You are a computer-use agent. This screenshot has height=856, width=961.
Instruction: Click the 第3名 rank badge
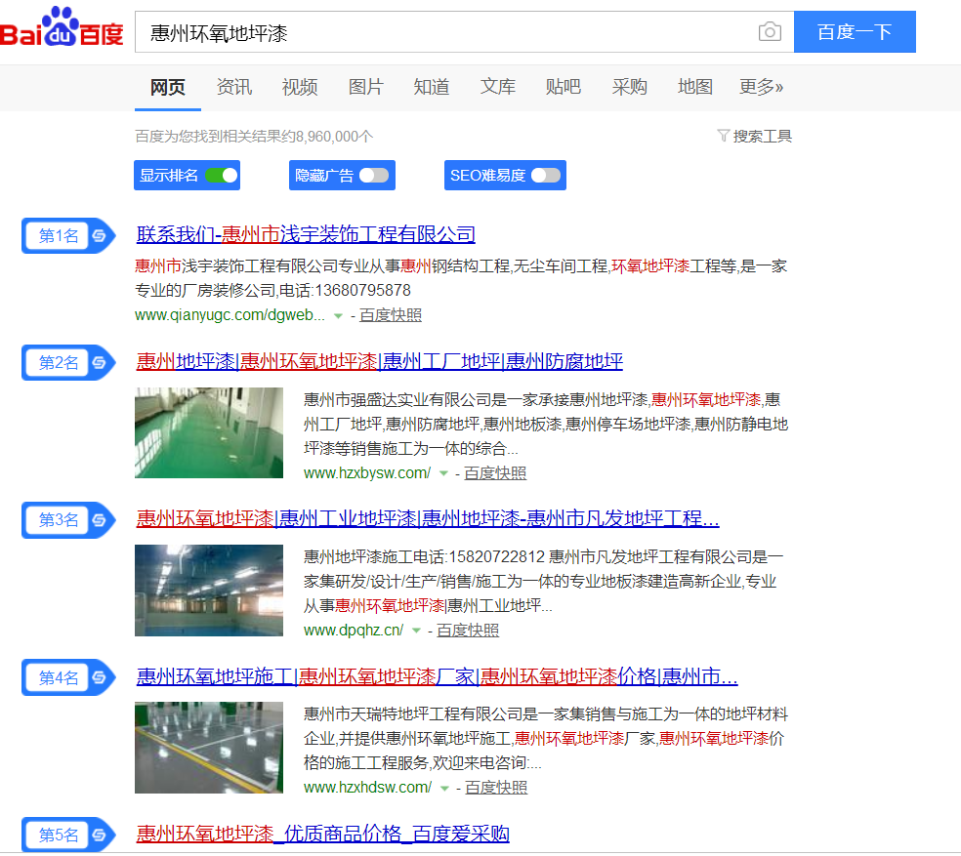68,520
